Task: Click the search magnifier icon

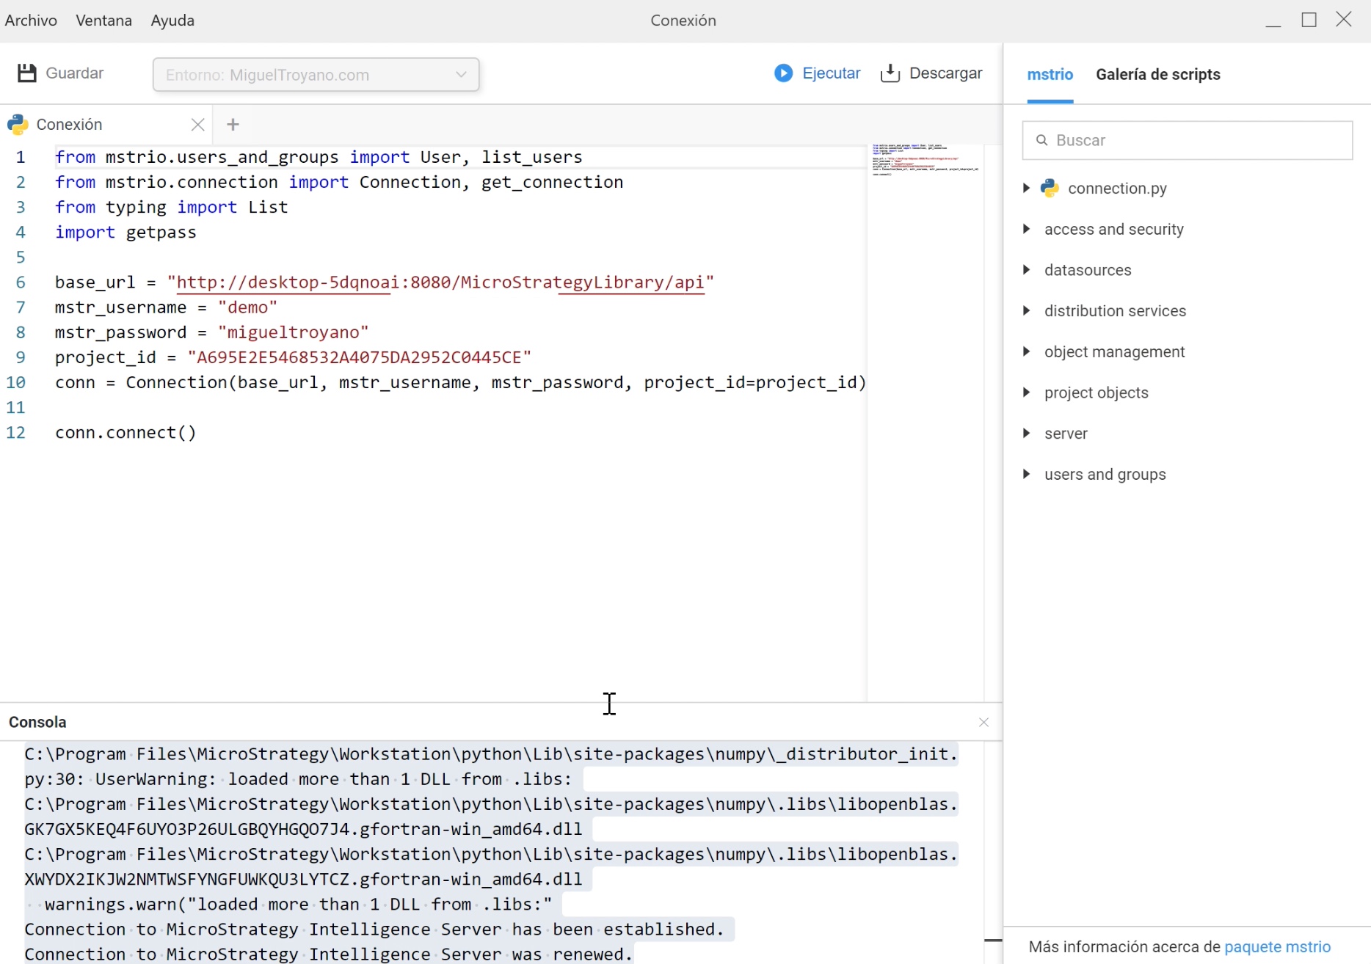Action: tap(1041, 140)
